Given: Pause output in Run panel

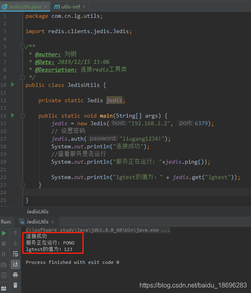Looking at the screenshot, I should coord(4,254).
